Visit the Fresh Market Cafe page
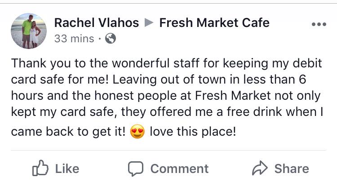 [x=214, y=22]
